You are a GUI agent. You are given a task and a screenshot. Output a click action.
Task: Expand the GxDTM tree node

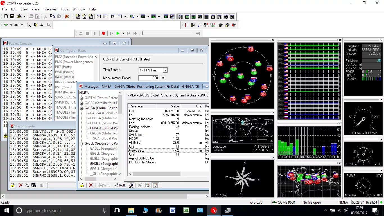82,98
